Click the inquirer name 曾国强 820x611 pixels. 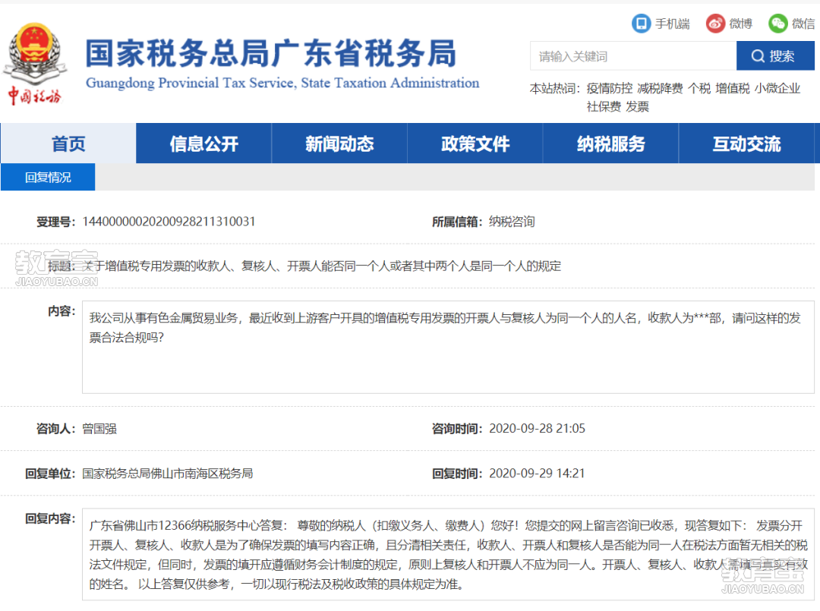point(99,429)
